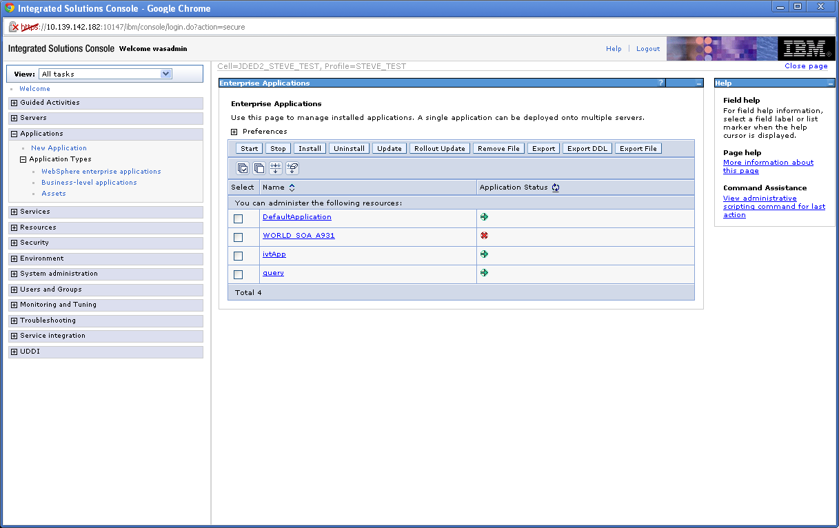This screenshot has width=839, height=528.
Task: Click the Remove File button
Action: 499,148
